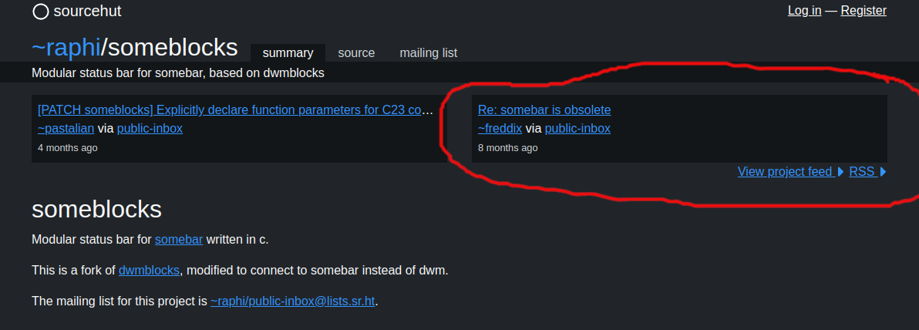Select the summary tab
The width and height of the screenshot is (919, 330).
(288, 52)
